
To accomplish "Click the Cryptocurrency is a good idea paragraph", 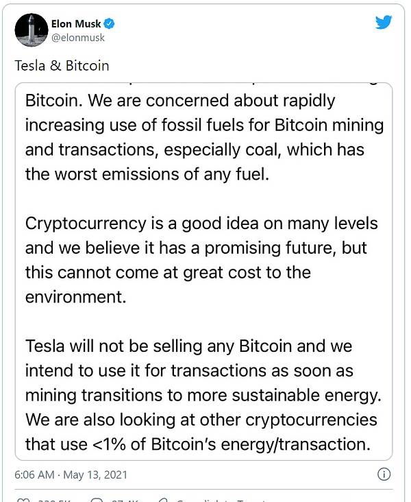I will 201,260.
